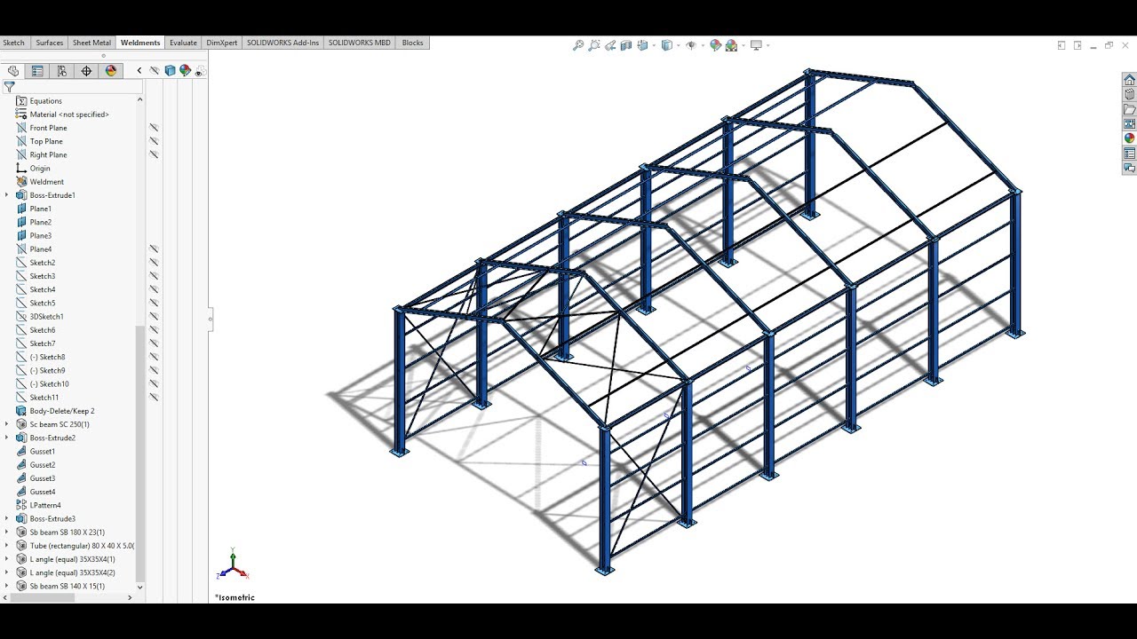Open the Display Style dropdown arrow
This screenshot has width=1137, height=639.
[x=679, y=45]
